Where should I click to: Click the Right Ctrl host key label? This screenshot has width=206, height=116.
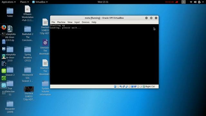tap(150, 86)
